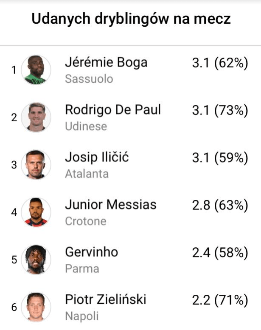The width and height of the screenshot is (261, 330).
Task: Select Gervinho's player photo
Action: [36, 260]
